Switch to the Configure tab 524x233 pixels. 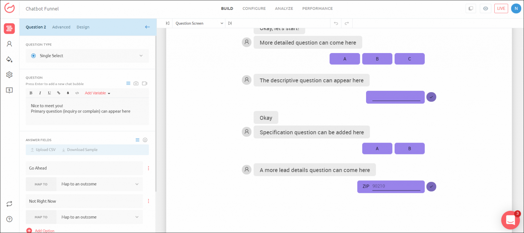(x=254, y=9)
